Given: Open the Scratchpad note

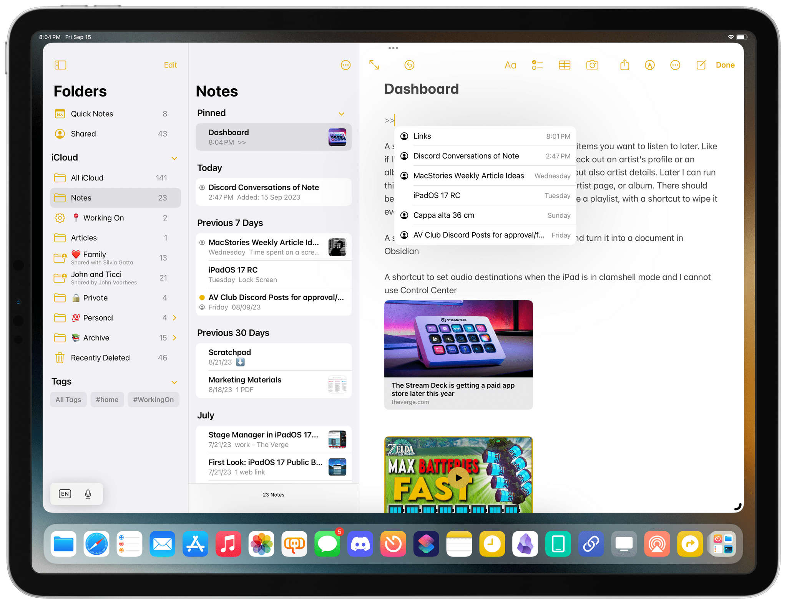Looking at the screenshot, I should point(274,357).
